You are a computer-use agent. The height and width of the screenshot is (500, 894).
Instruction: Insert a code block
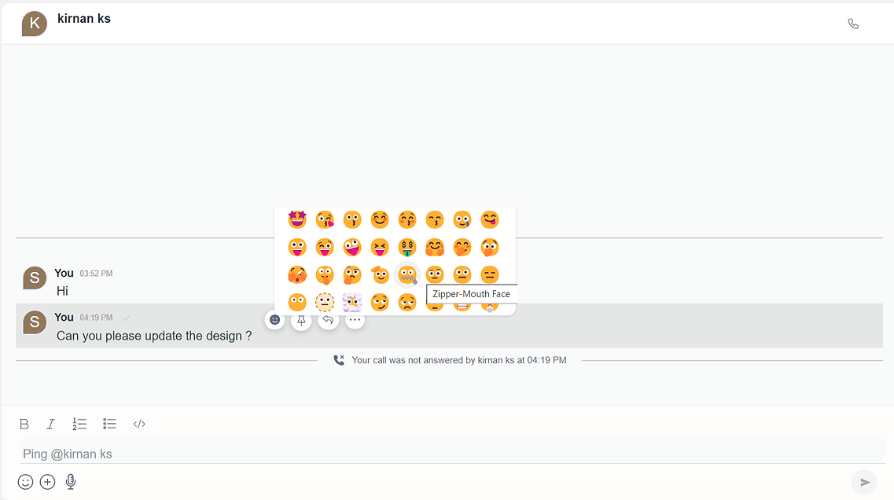point(139,425)
